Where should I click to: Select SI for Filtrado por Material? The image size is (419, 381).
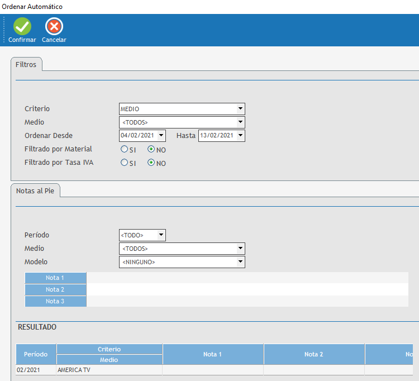click(125, 149)
